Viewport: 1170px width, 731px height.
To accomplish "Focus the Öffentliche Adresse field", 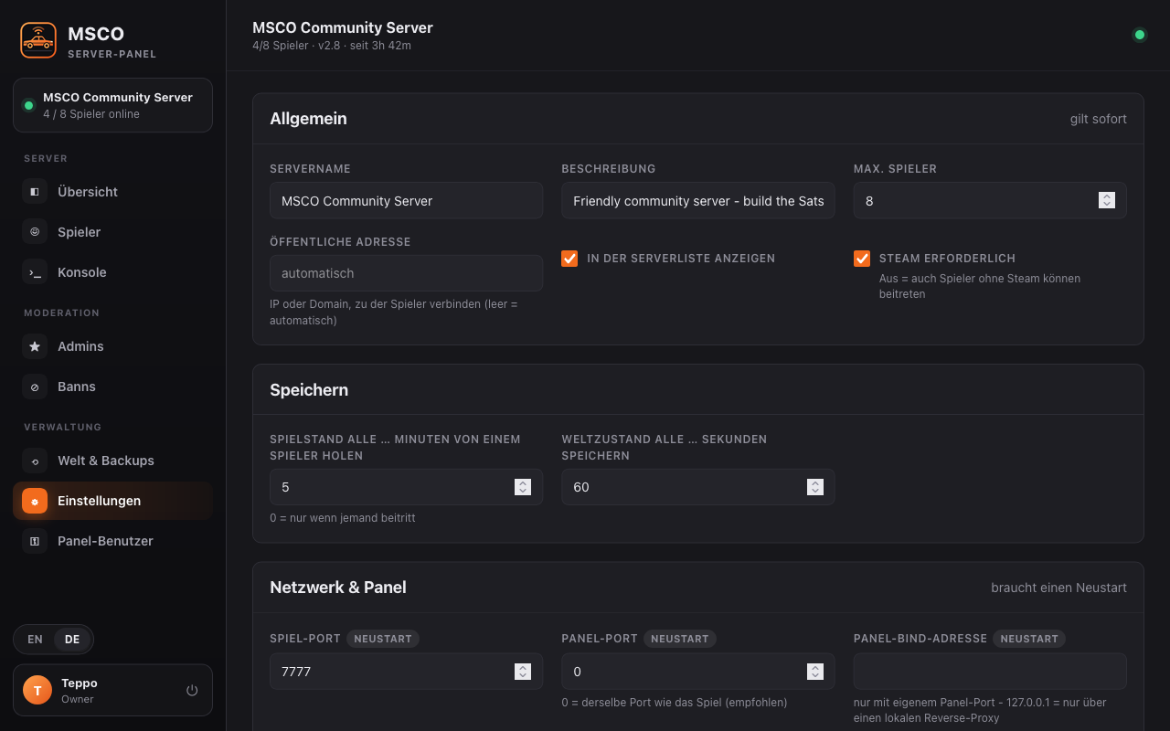I will point(407,273).
